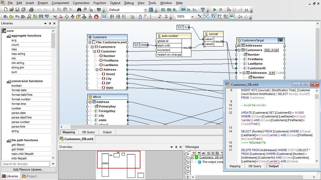321x180 pixels.
Task: Click the Add/Remove Libraries button
Action: click(x=28, y=170)
